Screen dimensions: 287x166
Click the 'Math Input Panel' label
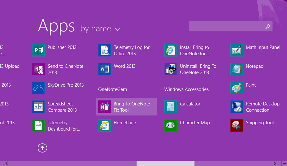[263, 47]
